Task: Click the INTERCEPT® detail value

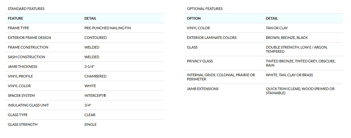Action: 95,96
